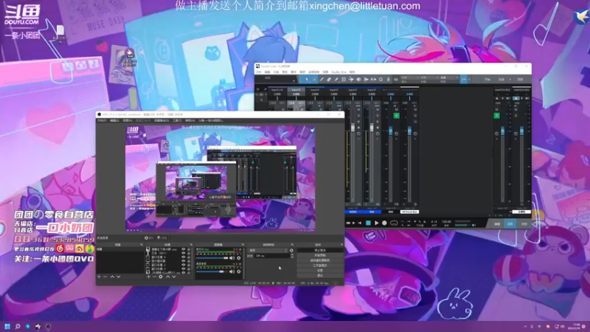Remove scene with minus in OBS Scenes panel
The image size is (590, 332).
[x=105, y=277]
